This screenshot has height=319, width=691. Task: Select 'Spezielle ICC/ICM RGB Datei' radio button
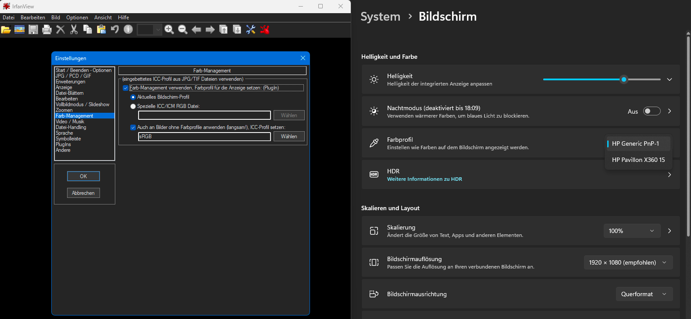click(x=133, y=106)
